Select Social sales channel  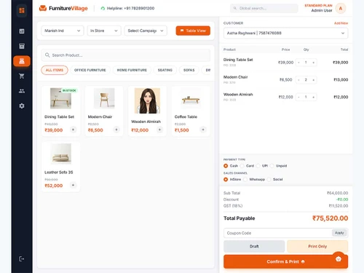click(269, 179)
